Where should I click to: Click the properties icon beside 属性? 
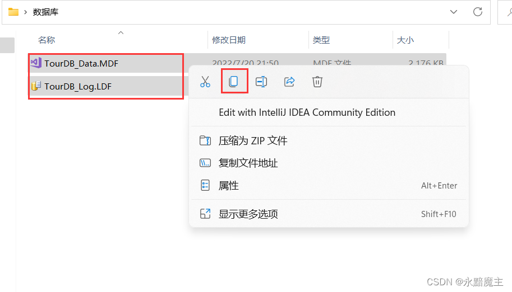pyautogui.click(x=205, y=185)
